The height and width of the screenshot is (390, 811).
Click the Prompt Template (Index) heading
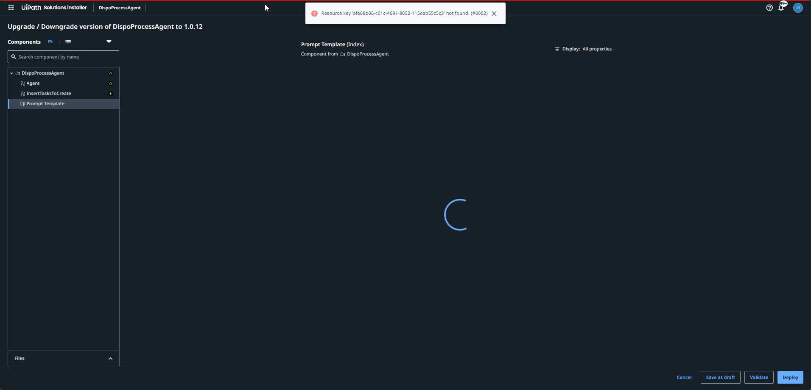[333, 45]
